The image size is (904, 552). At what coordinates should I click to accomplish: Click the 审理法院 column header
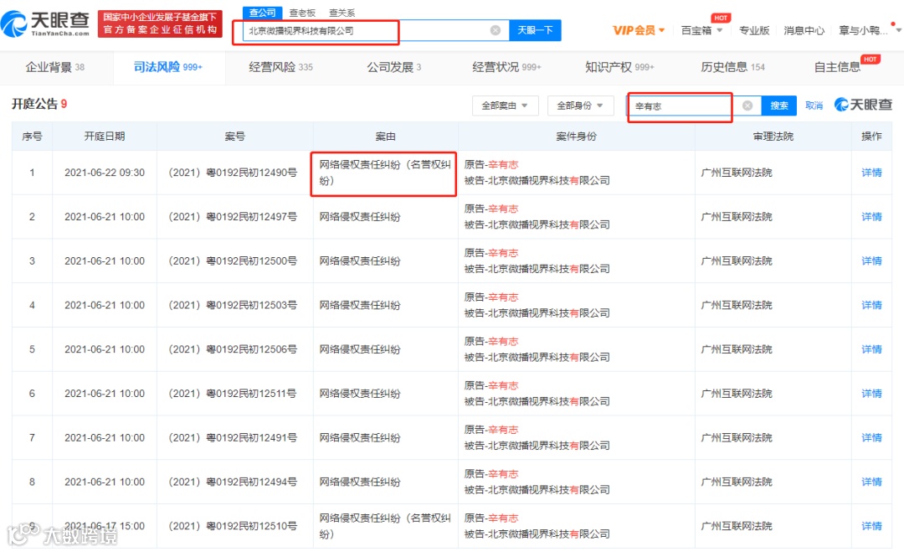(773, 137)
